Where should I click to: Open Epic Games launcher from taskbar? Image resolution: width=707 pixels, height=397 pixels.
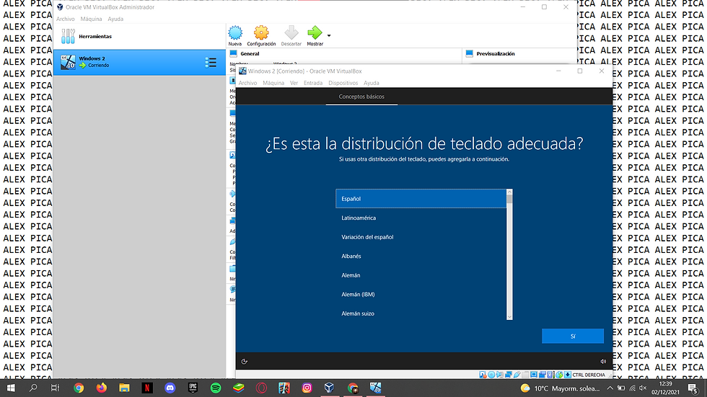tap(193, 388)
